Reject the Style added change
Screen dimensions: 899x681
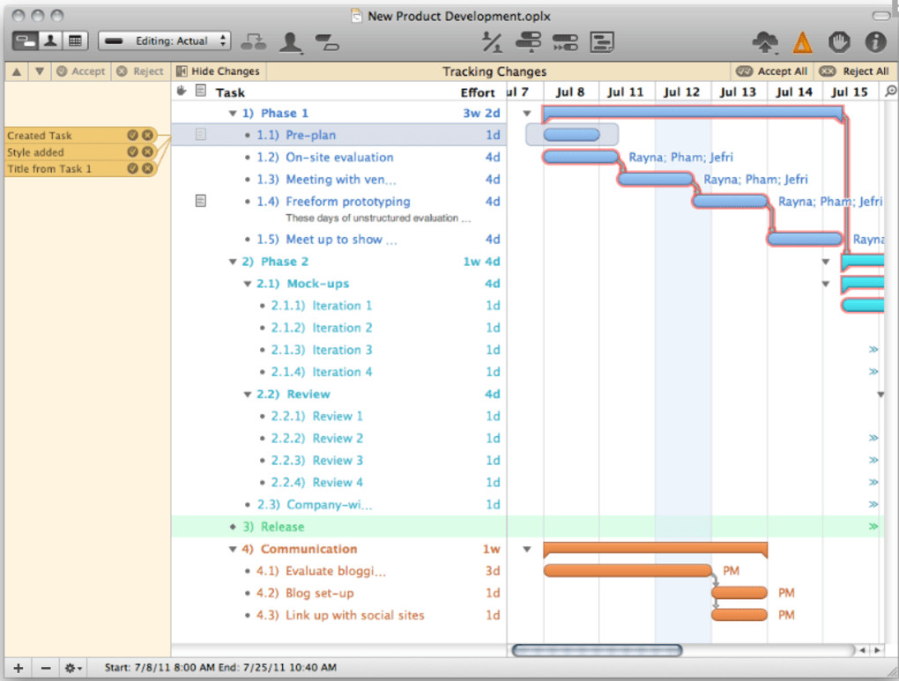(147, 152)
